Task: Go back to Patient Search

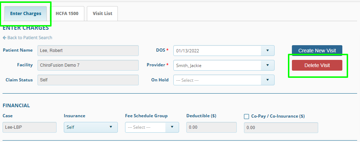Action: (x=27, y=37)
